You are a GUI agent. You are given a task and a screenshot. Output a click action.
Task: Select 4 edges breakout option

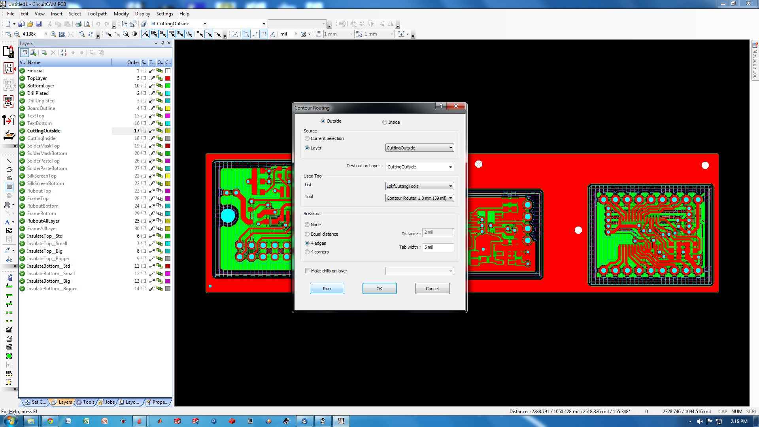(307, 243)
